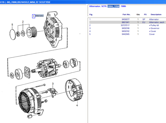Select the Pulley kit row
The width and height of the screenshot is (166, 123).
tap(127, 25)
